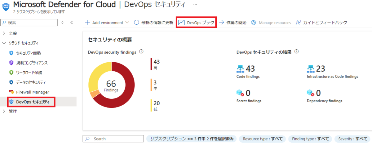Screen dimensions: 372x146
Task: Open the DevOps ブック workbook
Action: click(x=196, y=23)
